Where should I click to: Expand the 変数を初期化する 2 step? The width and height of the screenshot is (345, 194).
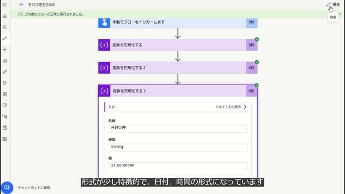pyautogui.click(x=178, y=68)
